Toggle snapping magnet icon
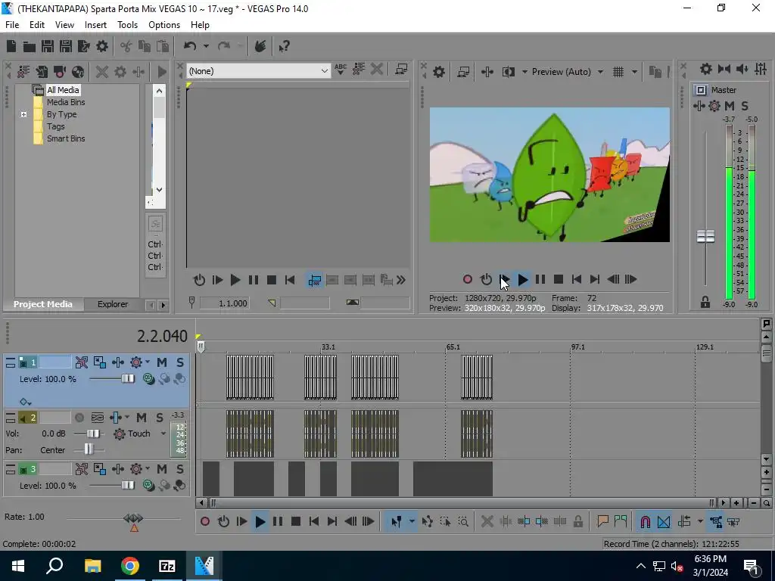 coord(645,521)
